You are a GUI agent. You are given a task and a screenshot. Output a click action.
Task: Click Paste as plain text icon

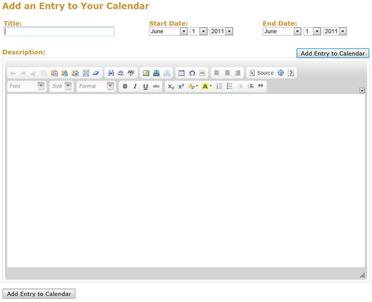coord(64,73)
